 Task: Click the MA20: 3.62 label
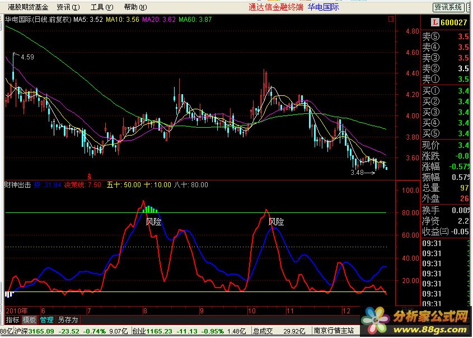pos(158,20)
